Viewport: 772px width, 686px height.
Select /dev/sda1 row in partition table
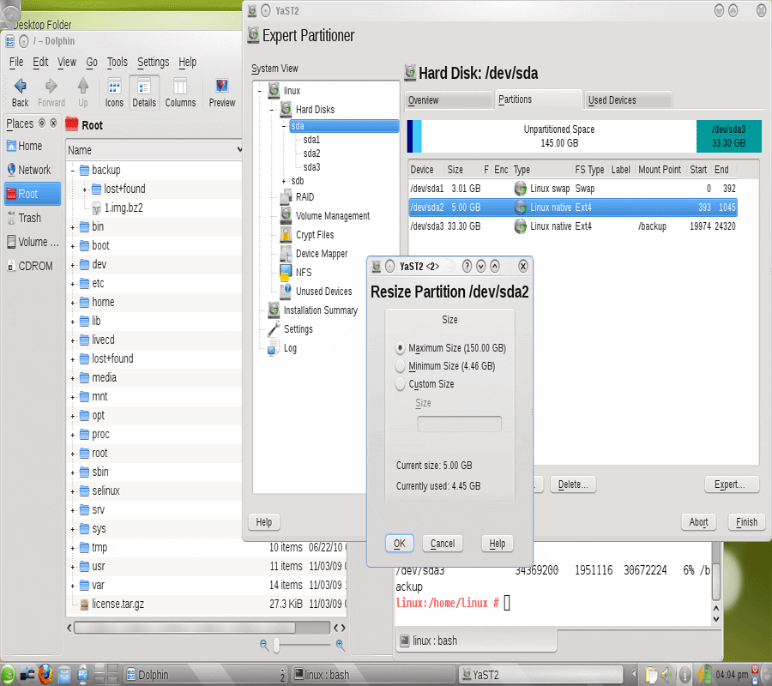(x=573, y=189)
